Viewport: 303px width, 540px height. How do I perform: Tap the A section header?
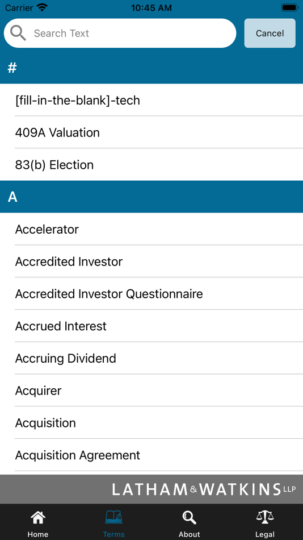(x=152, y=197)
